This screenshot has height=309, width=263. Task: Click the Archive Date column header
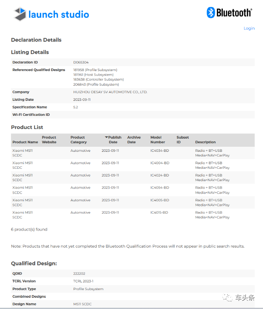(x=134, y=140)
